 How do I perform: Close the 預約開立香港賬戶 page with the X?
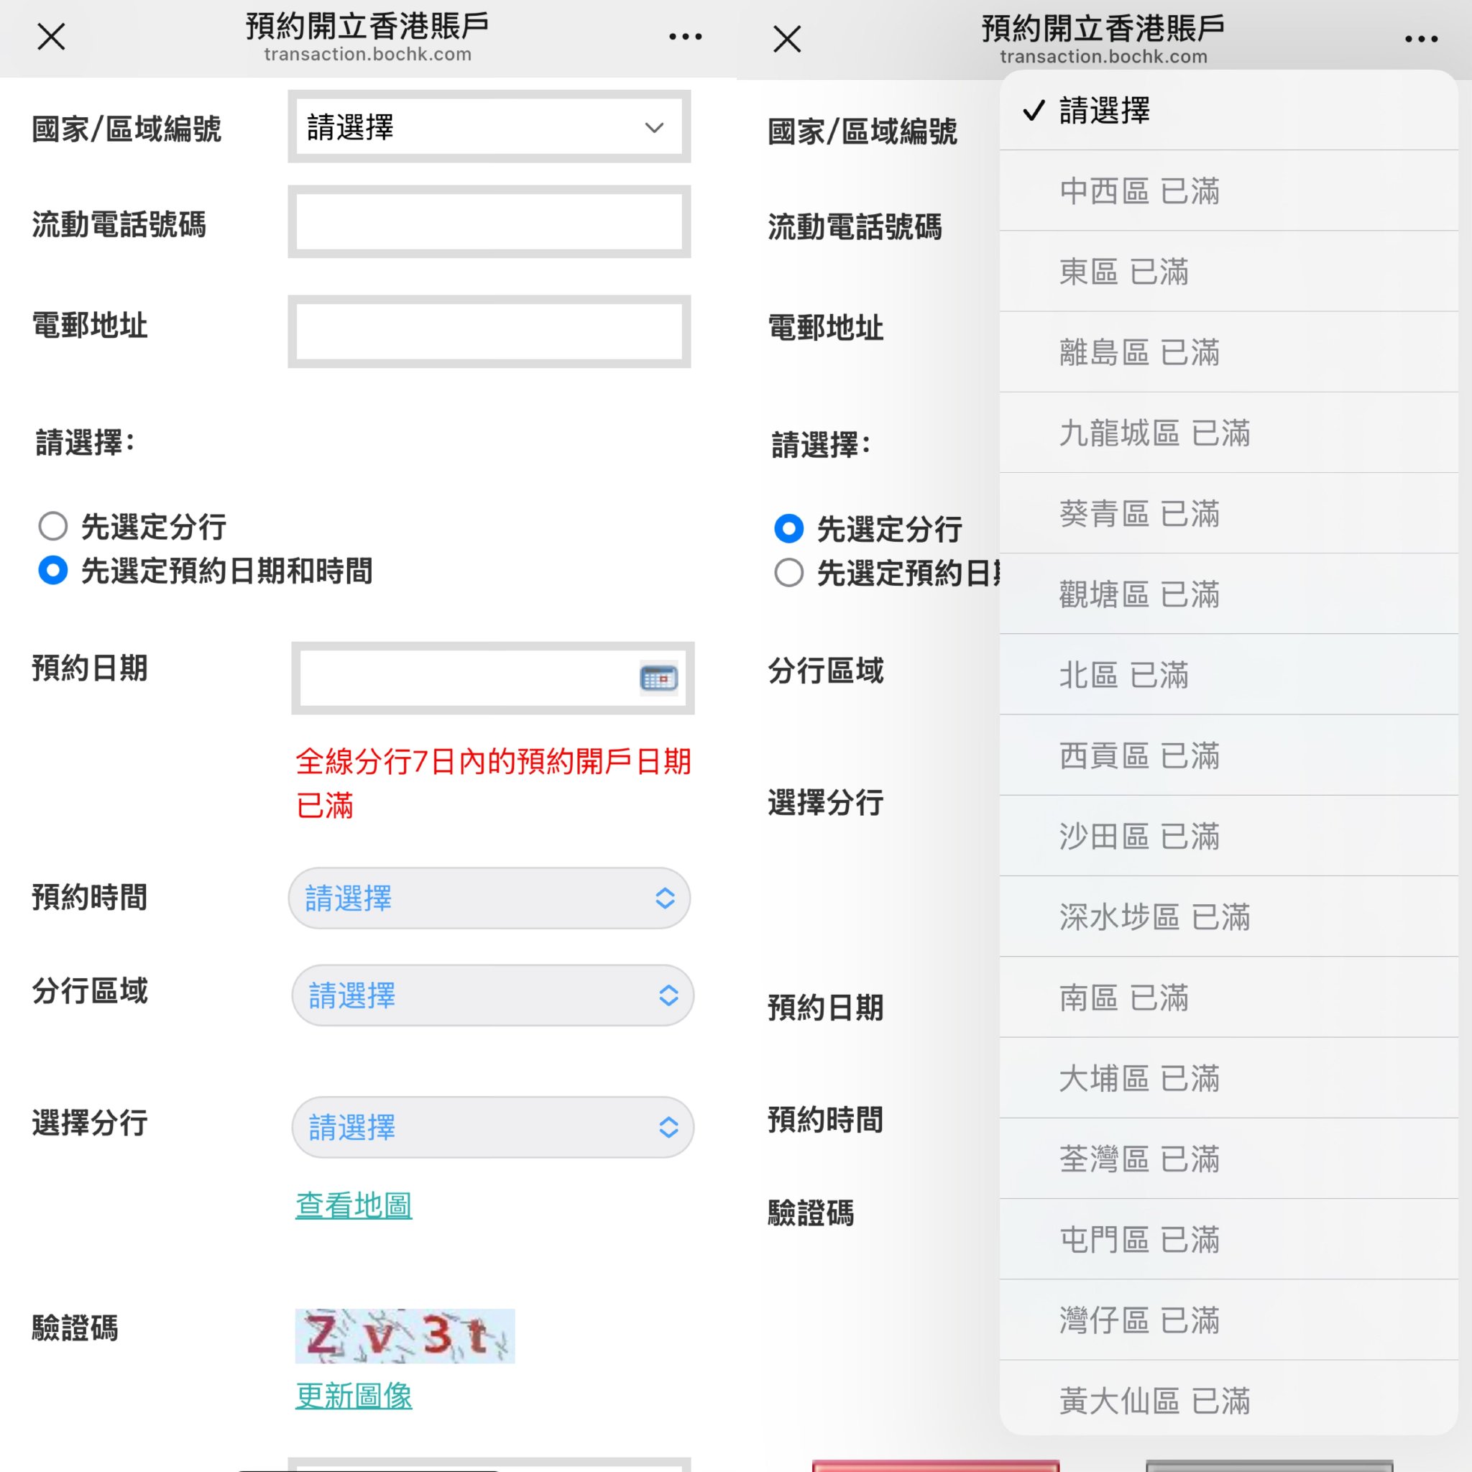[x=50, y=36]
